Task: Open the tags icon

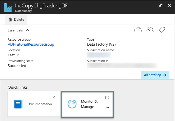Action: (x=162, y=30)
